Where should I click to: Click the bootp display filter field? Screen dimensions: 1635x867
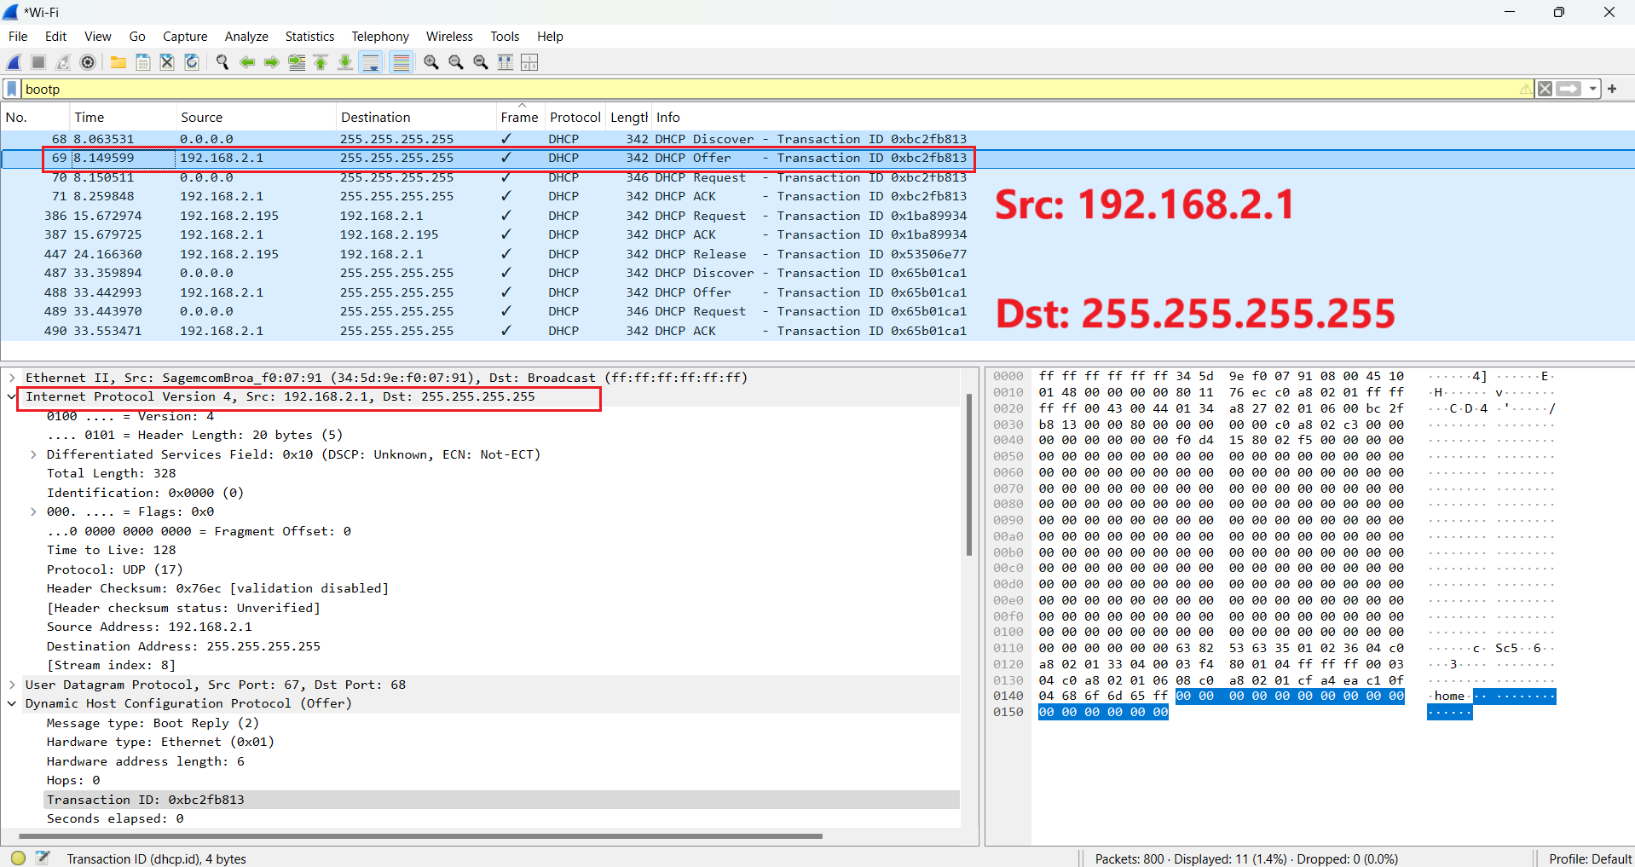click(x=767, y=89)
